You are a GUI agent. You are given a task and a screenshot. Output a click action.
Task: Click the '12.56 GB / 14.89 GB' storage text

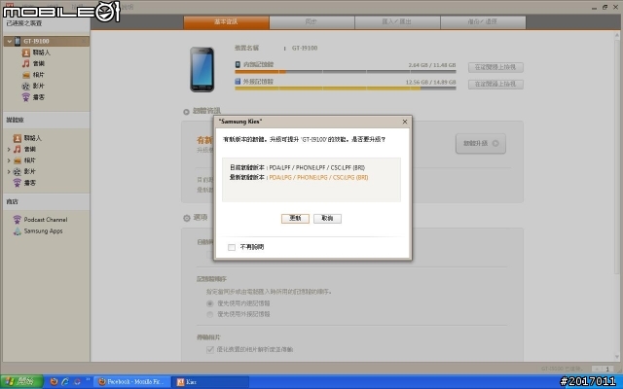point(430,82)
